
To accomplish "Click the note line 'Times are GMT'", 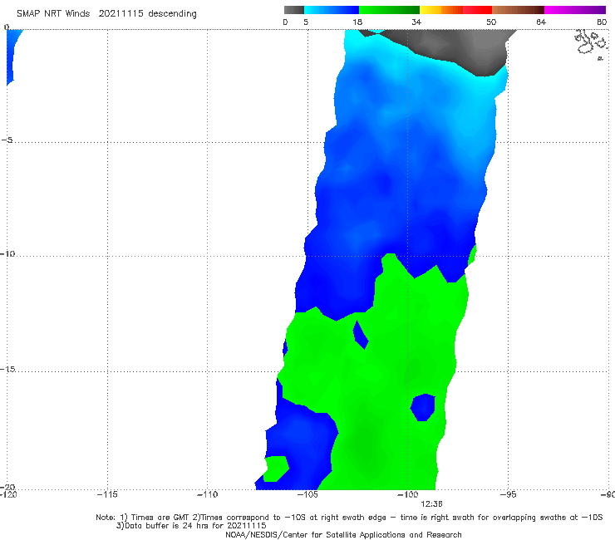I will [160, 518].
